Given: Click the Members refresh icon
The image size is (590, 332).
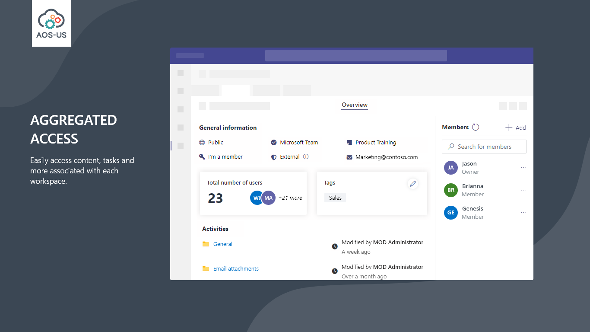Looking at the screenshot, I should point(476,127).
